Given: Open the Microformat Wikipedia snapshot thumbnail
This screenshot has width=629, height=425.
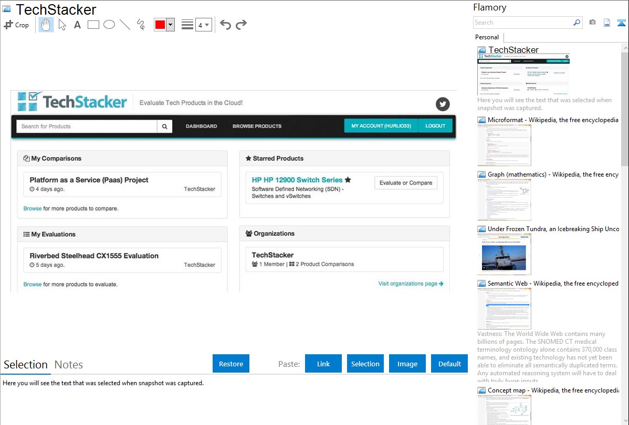Looking at the screenshot, I should (x=504, y=145).
